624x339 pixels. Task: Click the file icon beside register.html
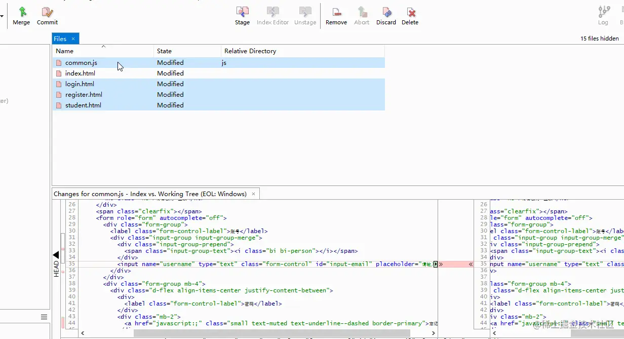[59, 95]
